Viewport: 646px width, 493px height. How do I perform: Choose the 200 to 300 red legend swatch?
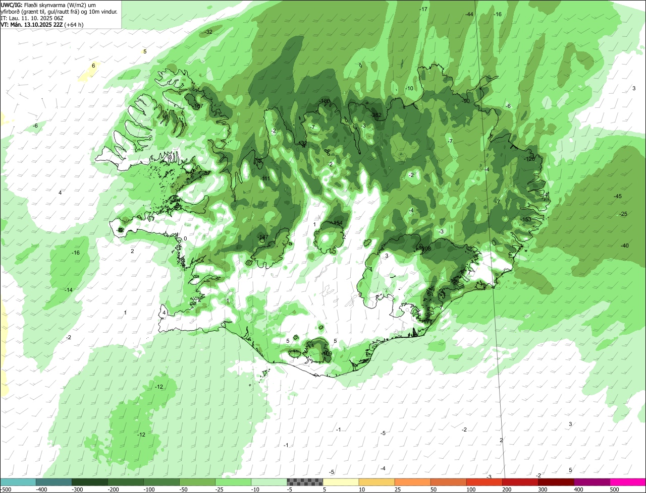click(520, 482)
